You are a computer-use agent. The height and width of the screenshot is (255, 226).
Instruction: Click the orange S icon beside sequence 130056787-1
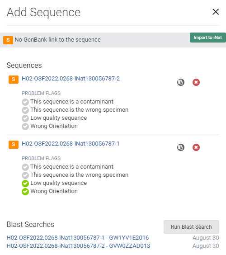pyautogui.click(x=14, y=145)
